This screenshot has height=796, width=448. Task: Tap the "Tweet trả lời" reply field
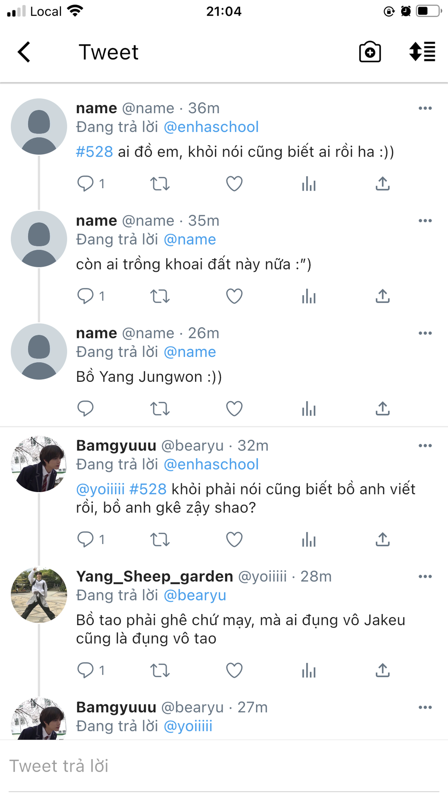[224, 766]
